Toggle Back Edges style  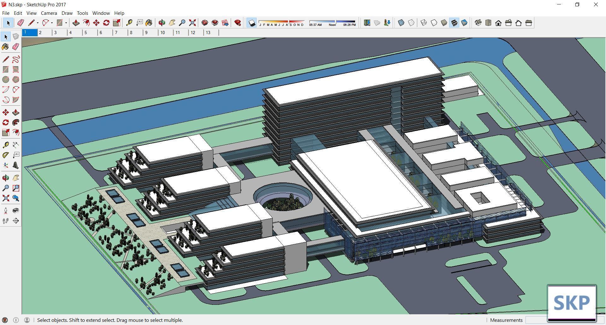point(411,23)
